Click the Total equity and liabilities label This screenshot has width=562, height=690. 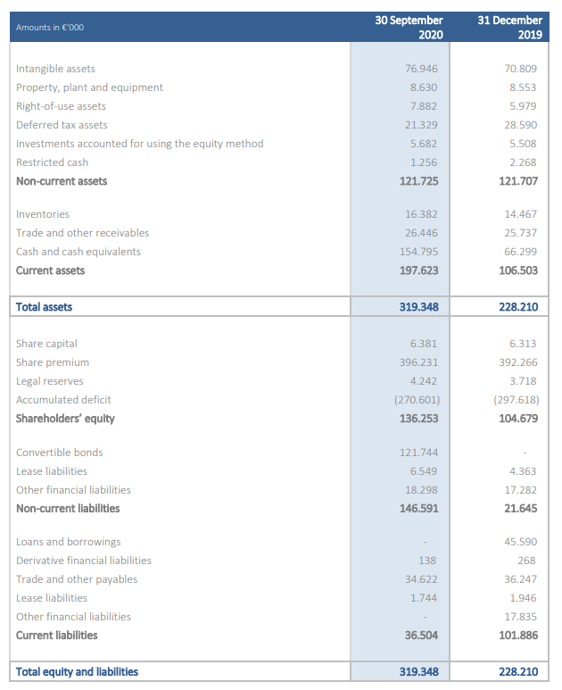[77, 672]
